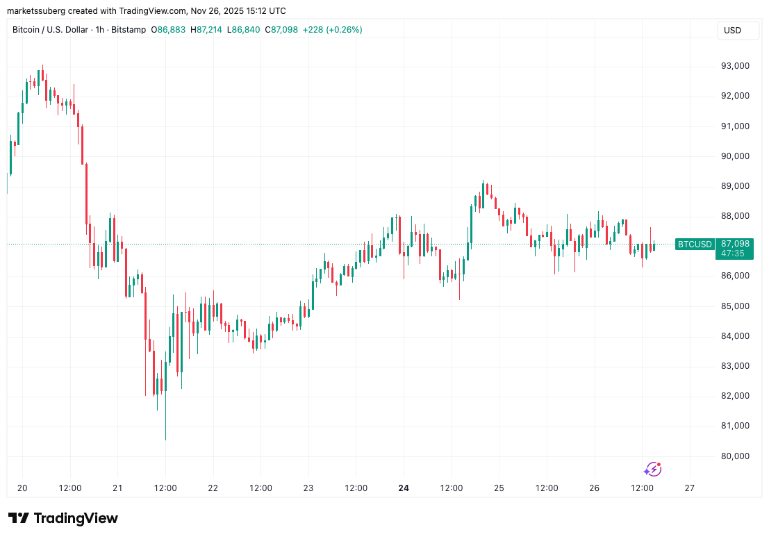Click the red notification dot on the event icon
The height and width of the screenshot is (539, 769).
point(659,464)
